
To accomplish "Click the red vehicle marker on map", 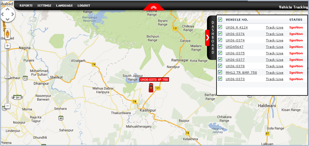I will coord(151,88).
